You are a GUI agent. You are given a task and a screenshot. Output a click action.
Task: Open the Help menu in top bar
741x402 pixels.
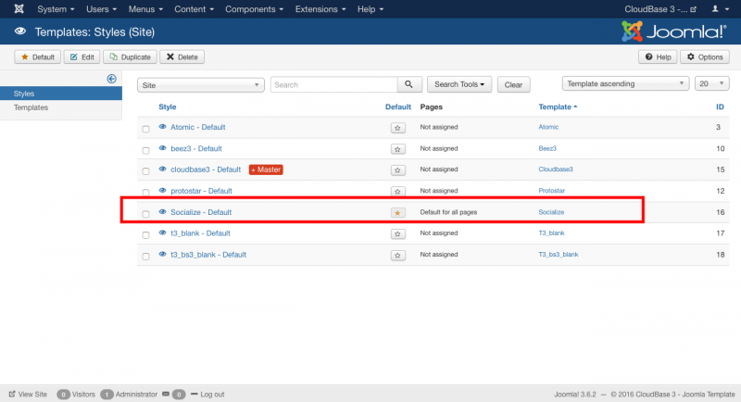(370, 9)
